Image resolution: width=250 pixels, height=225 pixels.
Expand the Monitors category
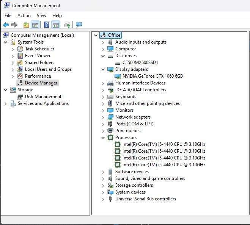[x=103, y=111]
